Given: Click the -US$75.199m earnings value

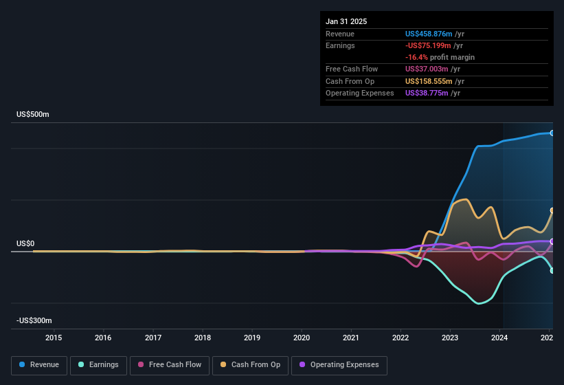Looking at the screenshot, I should 428,45.
